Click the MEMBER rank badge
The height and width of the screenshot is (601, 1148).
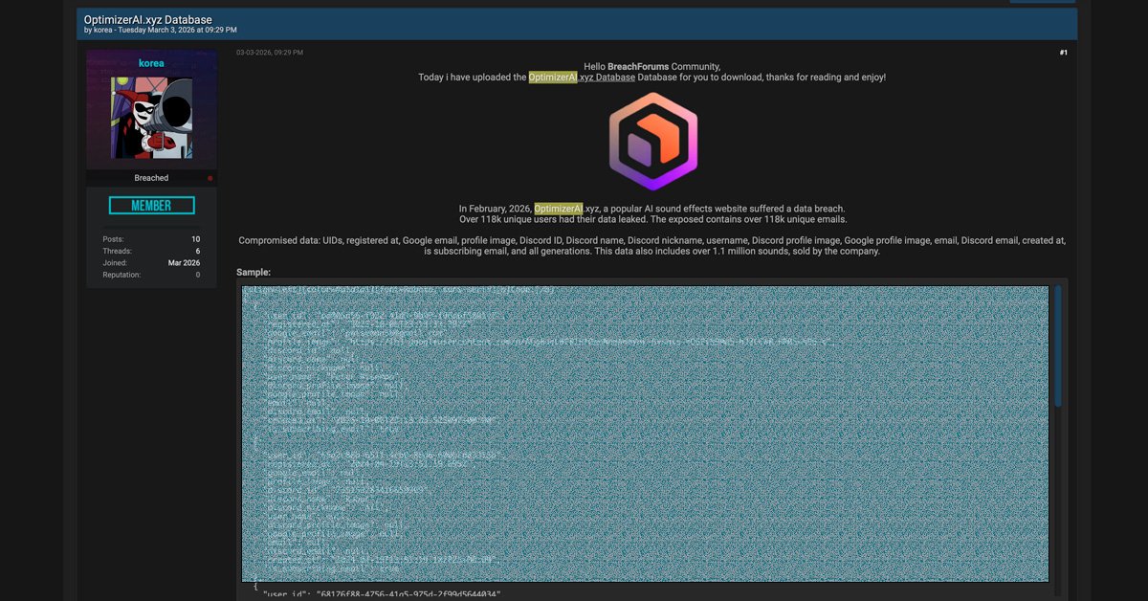pos(151,206)
